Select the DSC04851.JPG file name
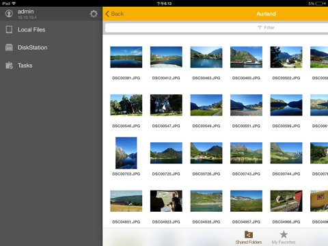 [126, 222]
